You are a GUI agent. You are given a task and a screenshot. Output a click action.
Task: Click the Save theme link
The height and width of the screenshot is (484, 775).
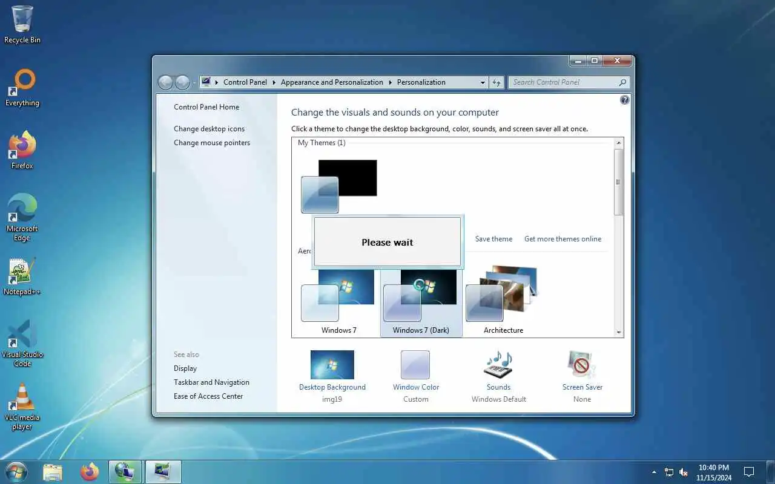(x=493, y=239)
